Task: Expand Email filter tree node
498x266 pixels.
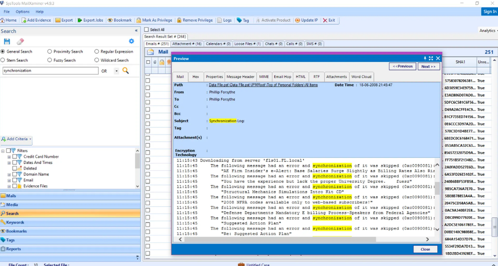Action: click(x=9, y=180)
